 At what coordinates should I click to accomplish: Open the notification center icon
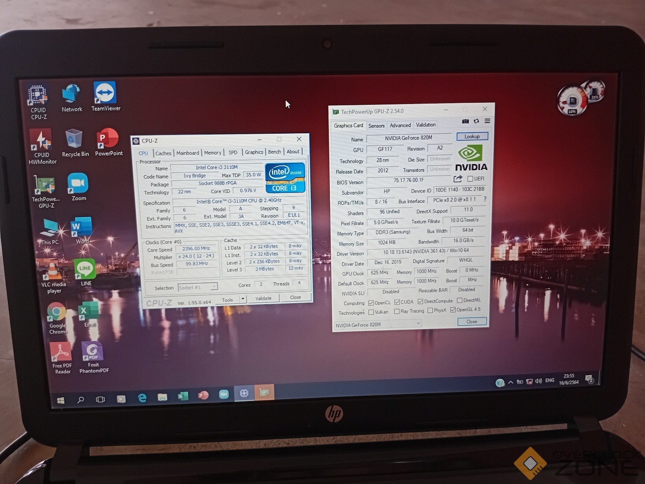click(590, 380)
